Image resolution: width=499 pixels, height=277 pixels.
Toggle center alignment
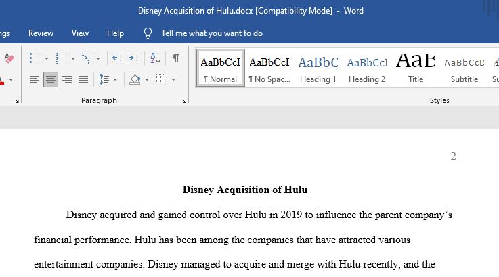[x=51, y=79]
